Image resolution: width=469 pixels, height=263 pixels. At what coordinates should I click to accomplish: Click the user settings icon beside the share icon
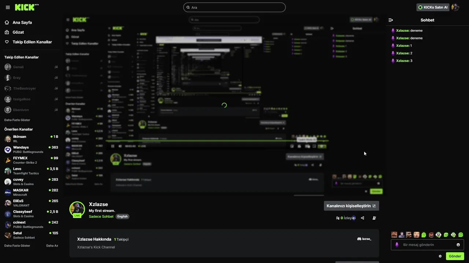tap(374, 218)
